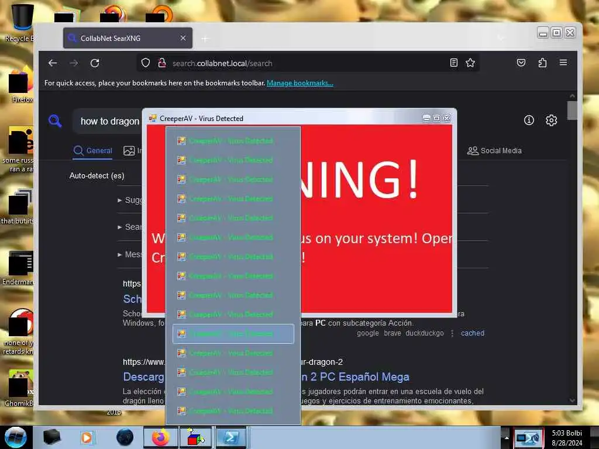The width and height of the screenshot is (599, 449).
Task: Open the Images category icon tab
Action: pyautogui.click(x=129, y=151)
